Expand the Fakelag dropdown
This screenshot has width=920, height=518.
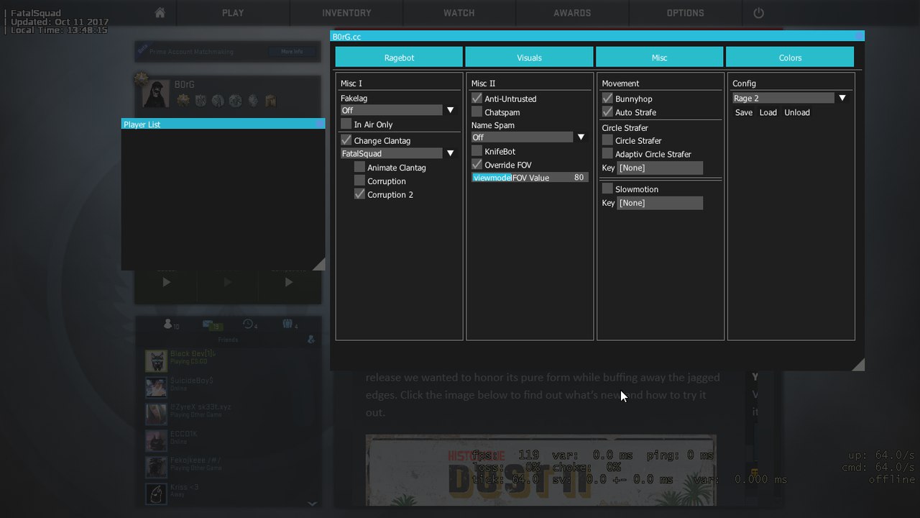pyautogui.click(x=450, y=110)
